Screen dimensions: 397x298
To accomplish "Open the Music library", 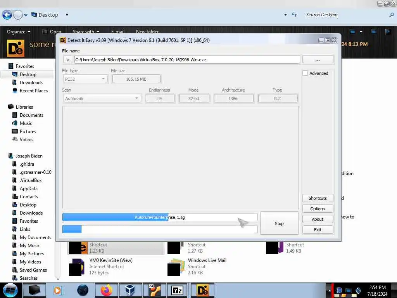I will [x=26, y=123].
